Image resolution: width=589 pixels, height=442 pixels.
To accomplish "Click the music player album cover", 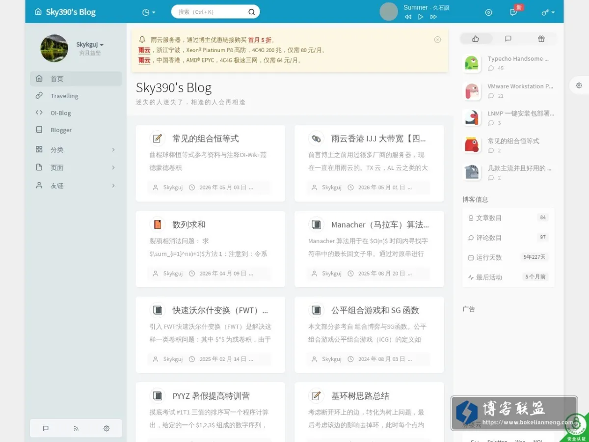I will pyautogui.click(x=389, y=11).
